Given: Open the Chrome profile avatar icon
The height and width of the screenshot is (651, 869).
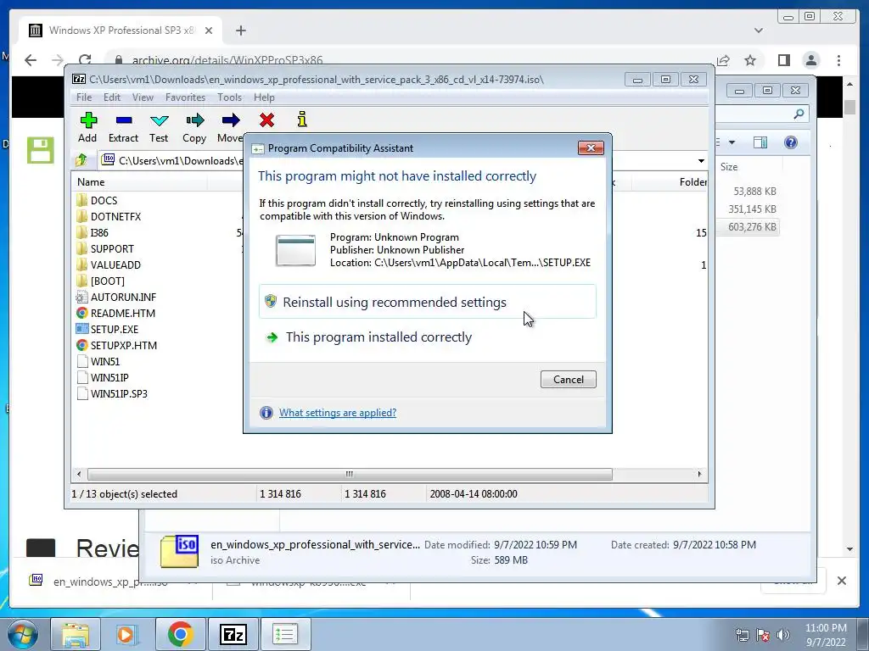Looking at the screenshot, I should click(x=811, y=60).
